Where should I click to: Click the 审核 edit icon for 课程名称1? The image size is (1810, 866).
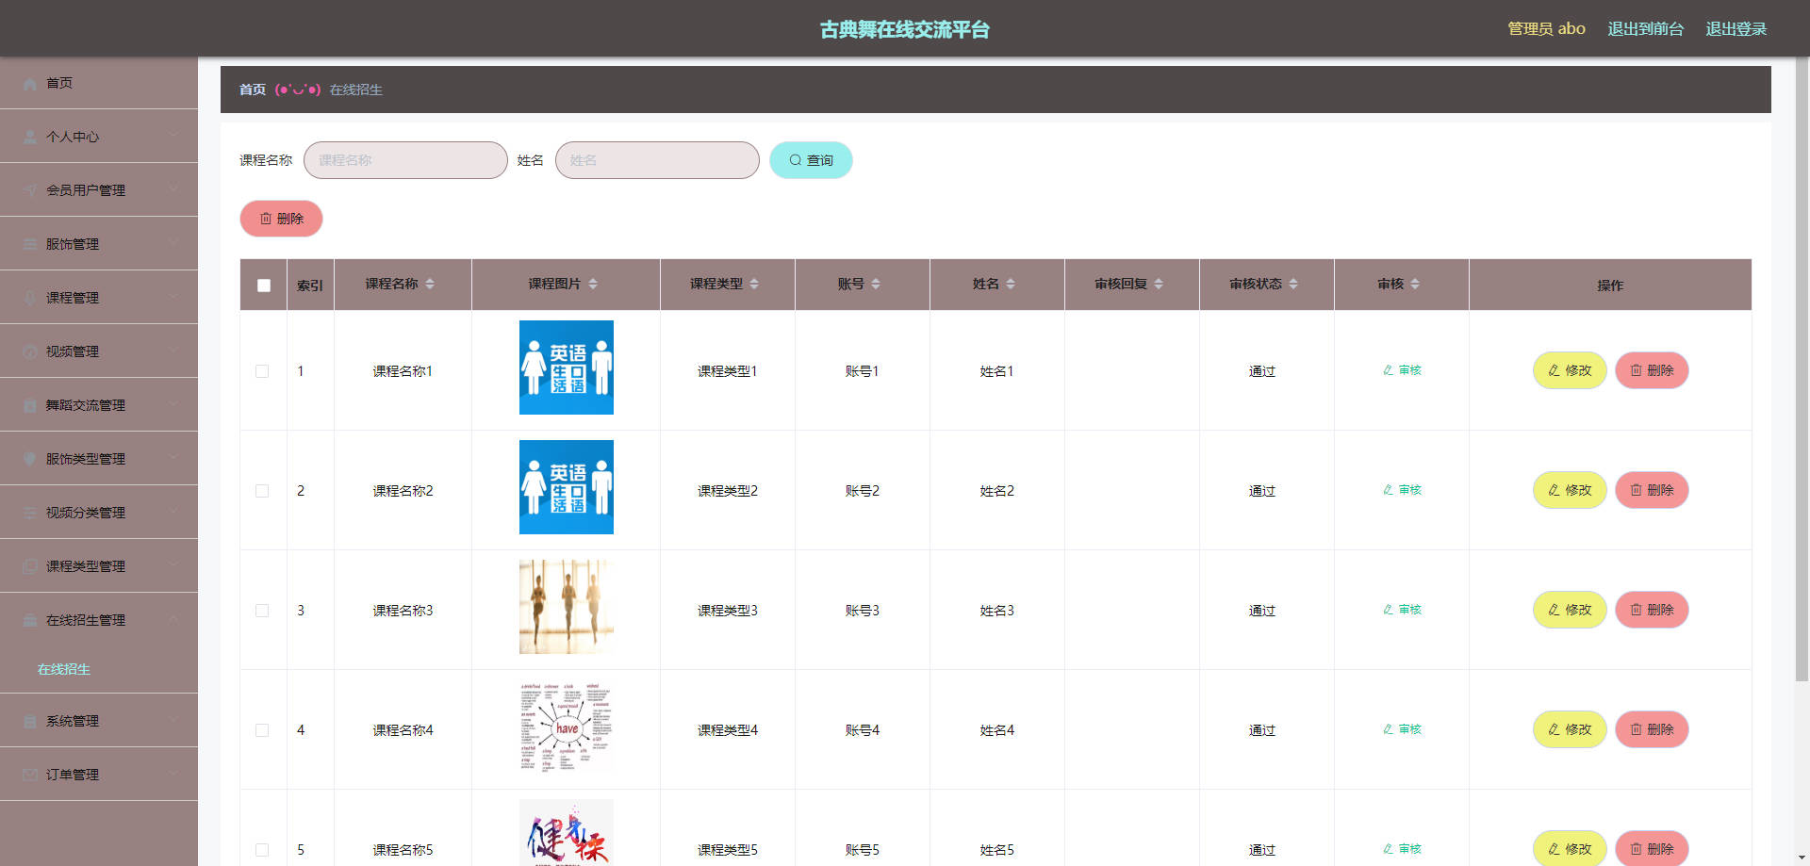(x=1388, y=370)
